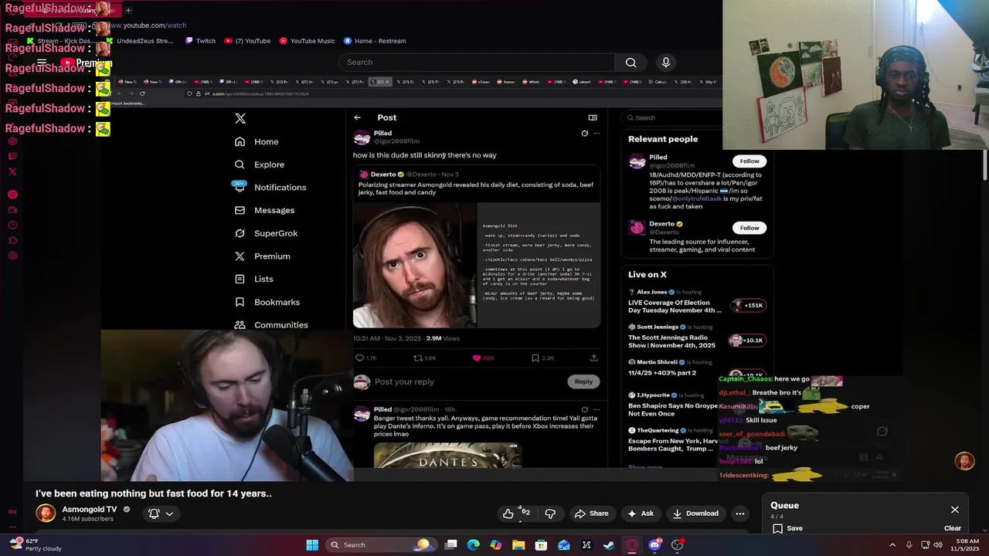The height and width of the screenshot is (556, 989).
Task: Show hidden system tray icons chevron
Action: coord(892,545)
